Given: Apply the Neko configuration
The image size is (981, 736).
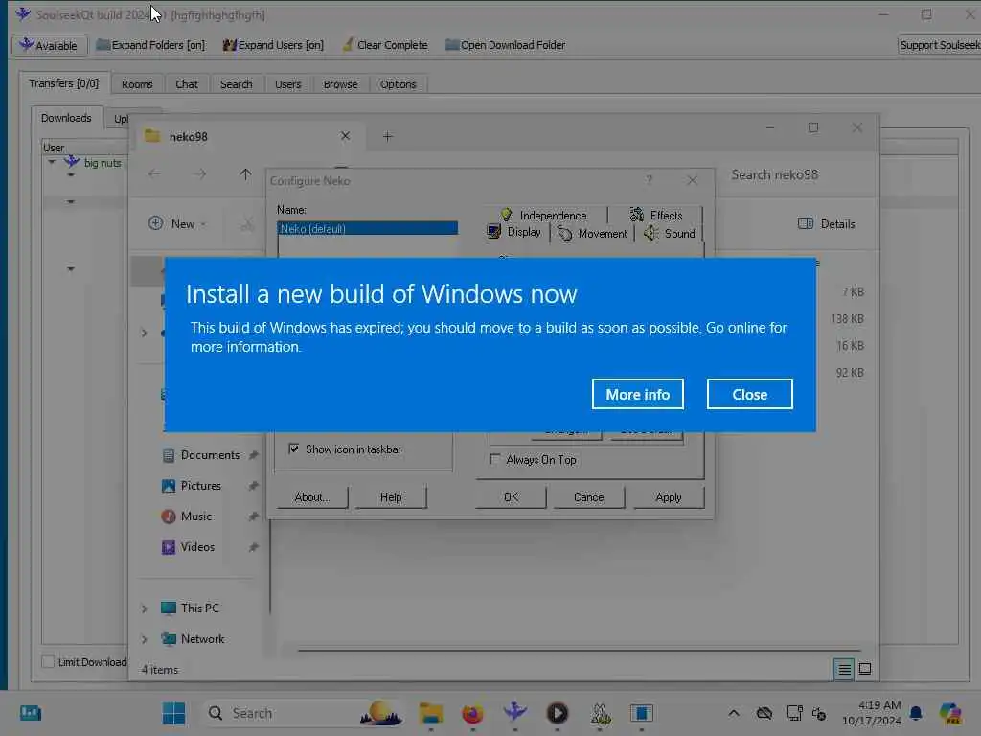Looking at the screenshot, I should [x=668, y=497].
